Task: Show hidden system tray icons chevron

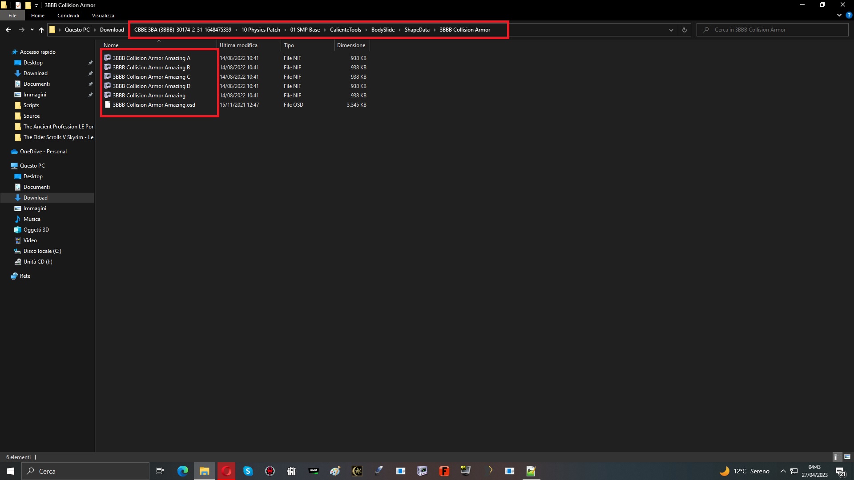Action: pos(783,471)
